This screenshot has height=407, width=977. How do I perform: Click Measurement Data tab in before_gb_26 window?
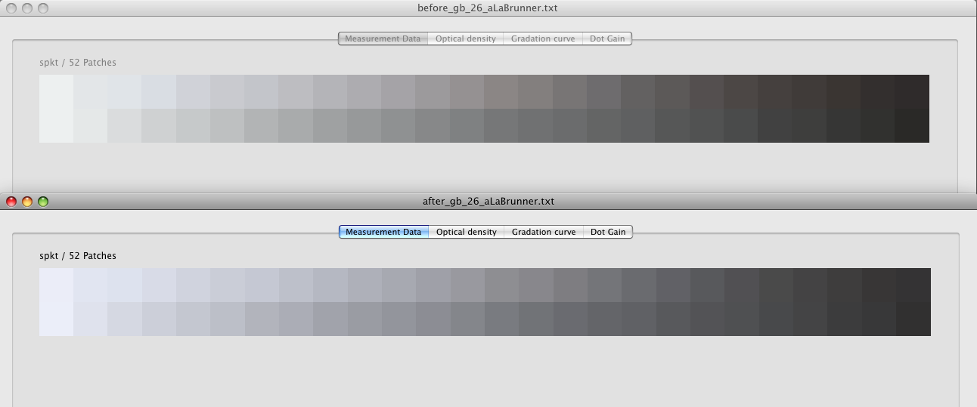[383, 39]
